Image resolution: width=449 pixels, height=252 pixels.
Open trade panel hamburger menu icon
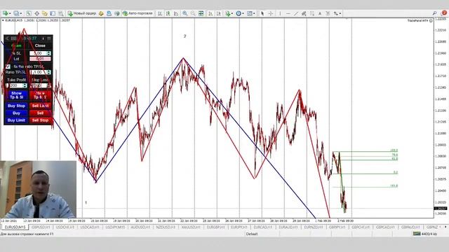49,38
